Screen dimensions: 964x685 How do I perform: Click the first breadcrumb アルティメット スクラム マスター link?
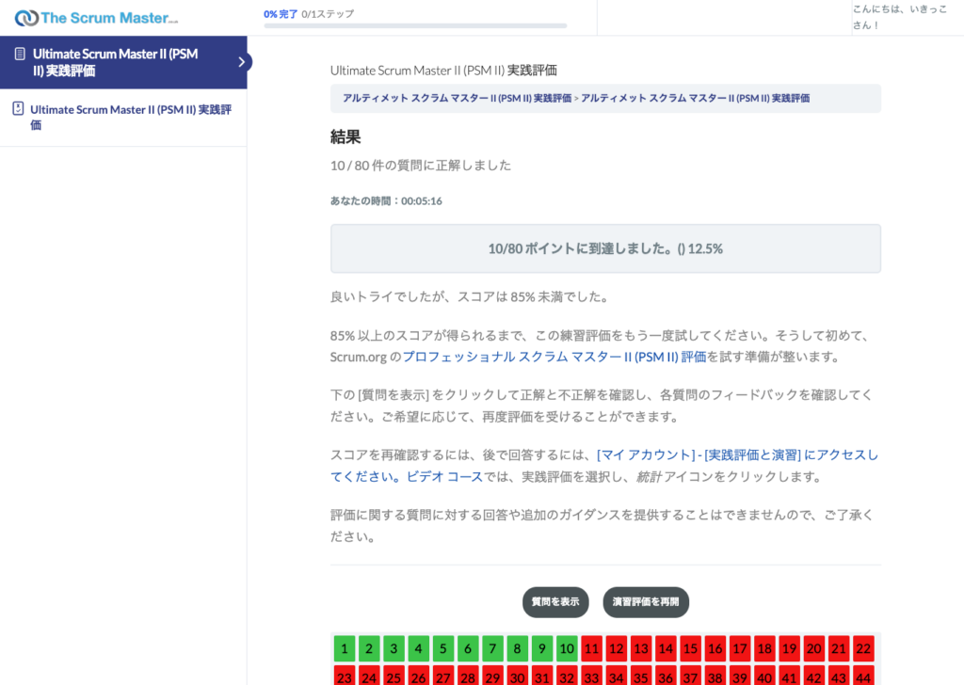click(457, 98)
